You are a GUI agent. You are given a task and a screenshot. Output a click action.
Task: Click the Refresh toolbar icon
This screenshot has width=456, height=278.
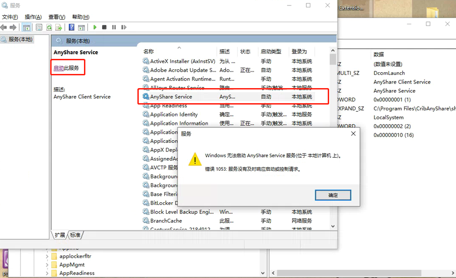49,27
